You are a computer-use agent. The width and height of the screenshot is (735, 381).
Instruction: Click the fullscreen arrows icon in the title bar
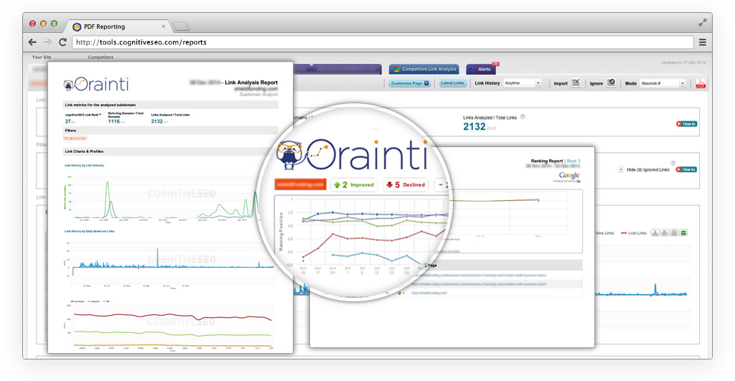[703, 22]
